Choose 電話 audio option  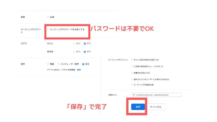pos(48,64)
